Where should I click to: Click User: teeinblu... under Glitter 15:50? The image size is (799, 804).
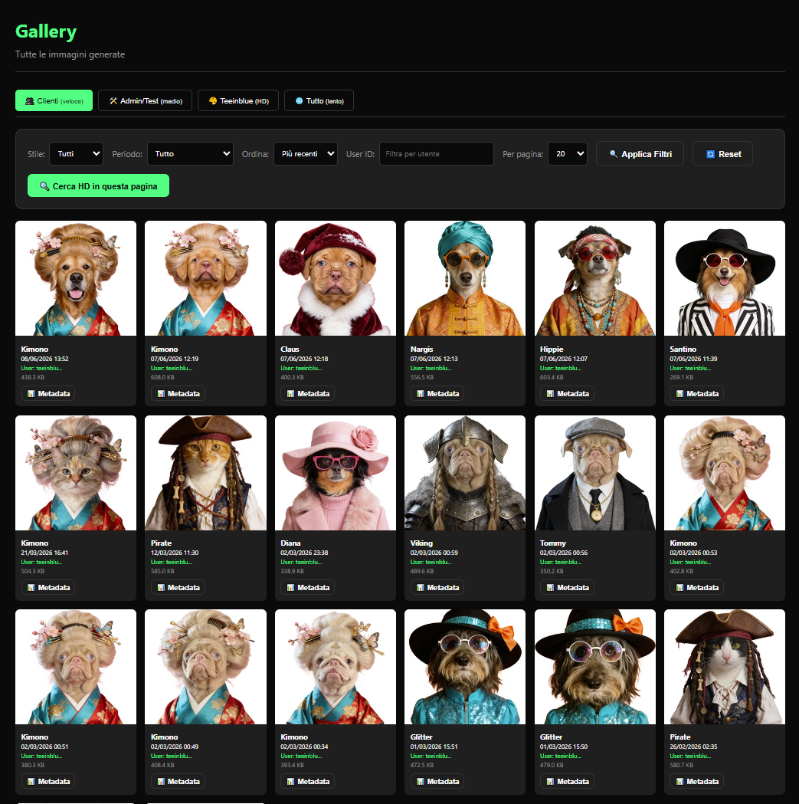(561, 756)
